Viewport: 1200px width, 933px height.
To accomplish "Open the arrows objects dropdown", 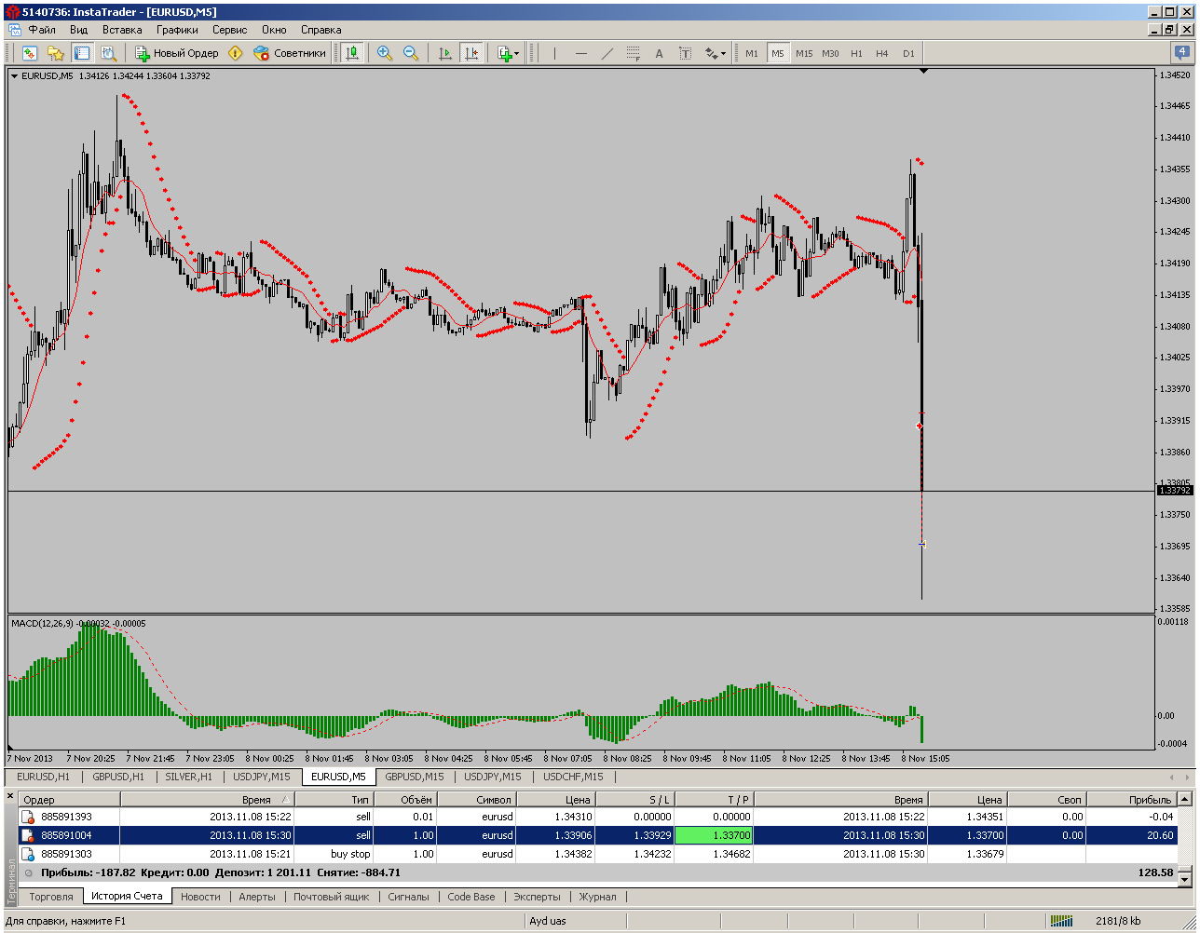I will point(715,53).
